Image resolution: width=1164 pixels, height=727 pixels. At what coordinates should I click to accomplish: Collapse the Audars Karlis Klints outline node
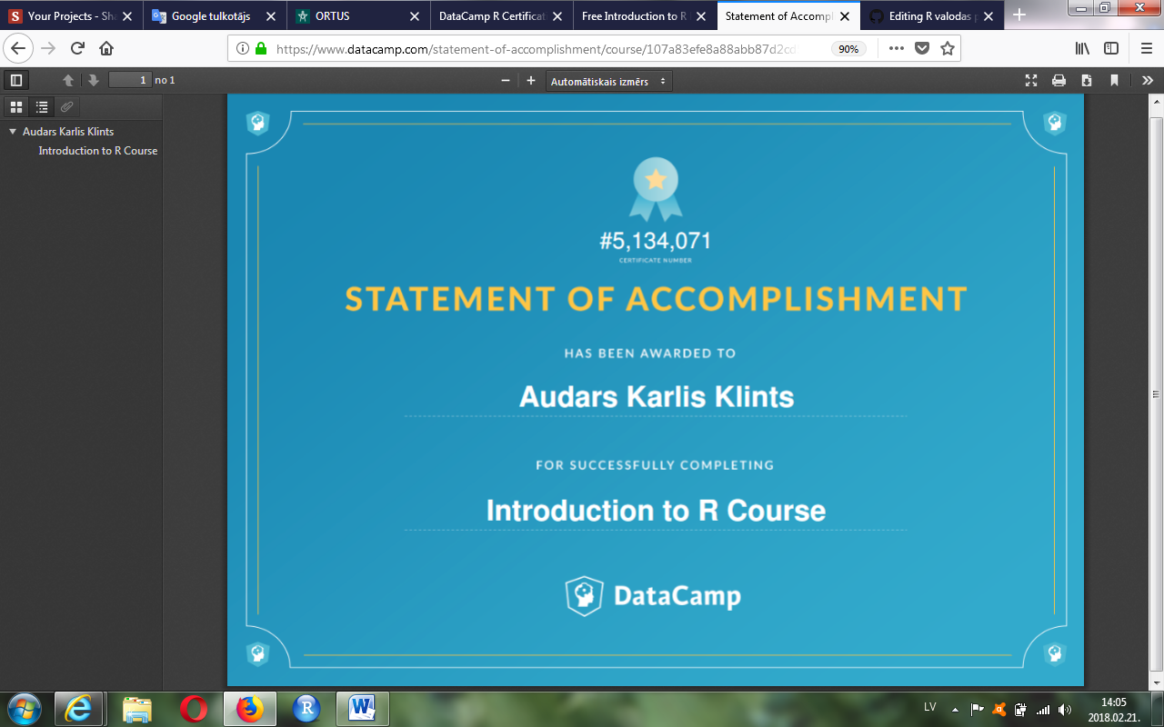pyautogui.click(x=13, y=132)
